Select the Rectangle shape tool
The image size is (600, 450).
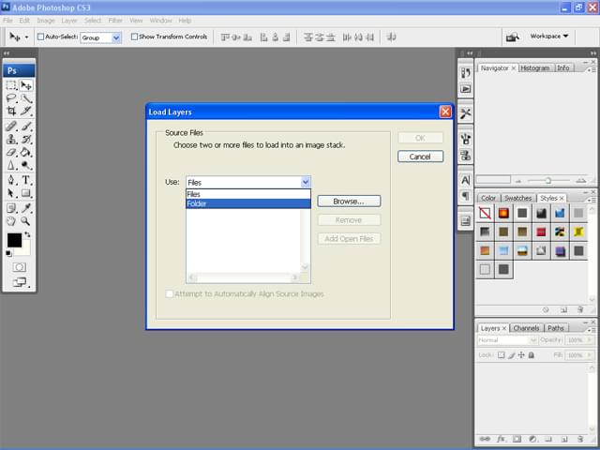click(x=26, y=193)
